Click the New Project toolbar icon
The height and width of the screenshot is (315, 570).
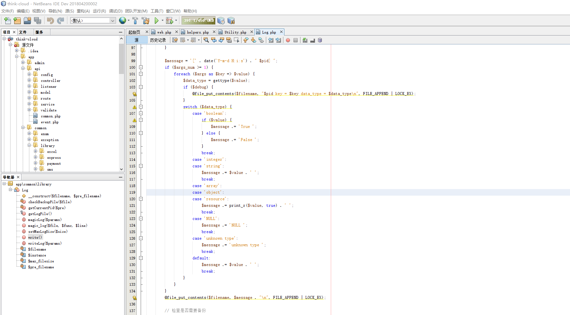17,21
